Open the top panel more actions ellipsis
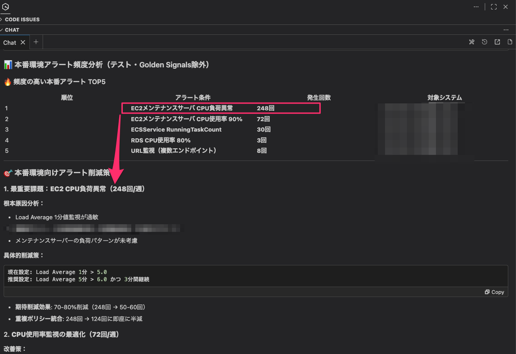Viewport: 516px width, 354px height. pyautogui.click(x=476, y=7)
